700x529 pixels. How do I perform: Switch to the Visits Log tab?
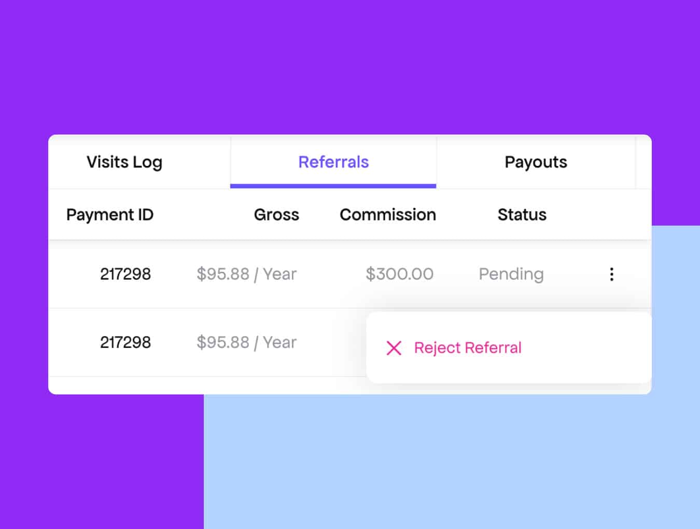point(124,162)
